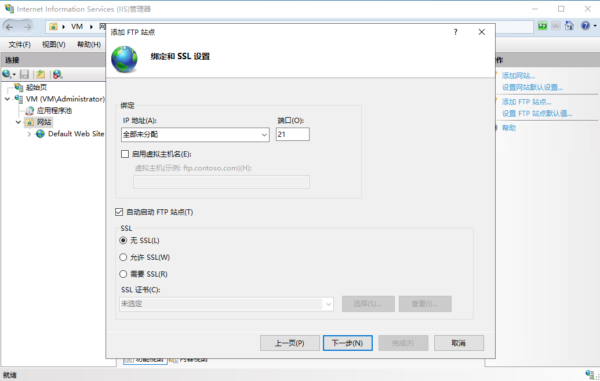The image size is (600, 381).
Task: Open the IP 地址 dropdown
Action: (x=264, y=134)
